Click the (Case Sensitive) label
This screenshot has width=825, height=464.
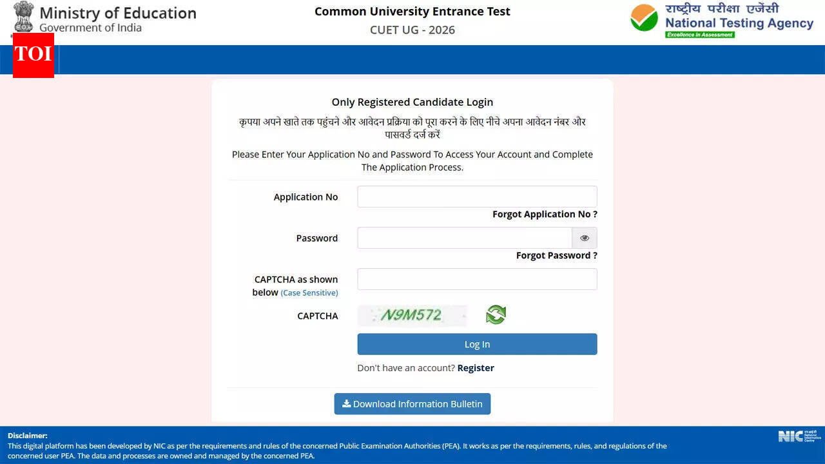tap(309, 293)
